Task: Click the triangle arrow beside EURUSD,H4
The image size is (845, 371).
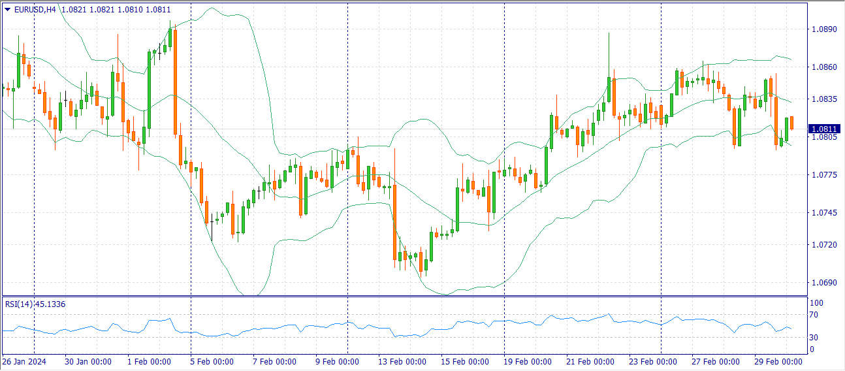Action: 7,9
